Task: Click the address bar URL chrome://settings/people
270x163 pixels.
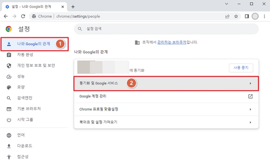Action: point(78,16)
